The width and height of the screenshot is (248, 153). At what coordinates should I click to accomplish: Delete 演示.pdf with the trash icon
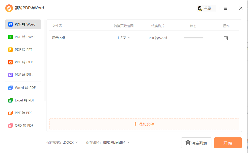226,38
